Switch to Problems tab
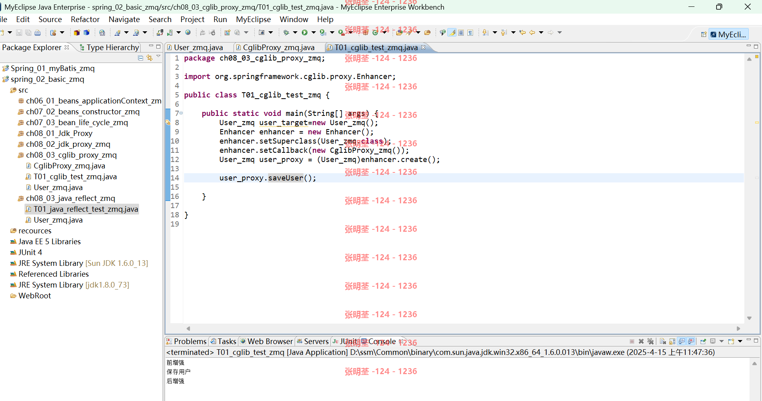The height and width of the screenshot is (401, 762). coord(186,341)
